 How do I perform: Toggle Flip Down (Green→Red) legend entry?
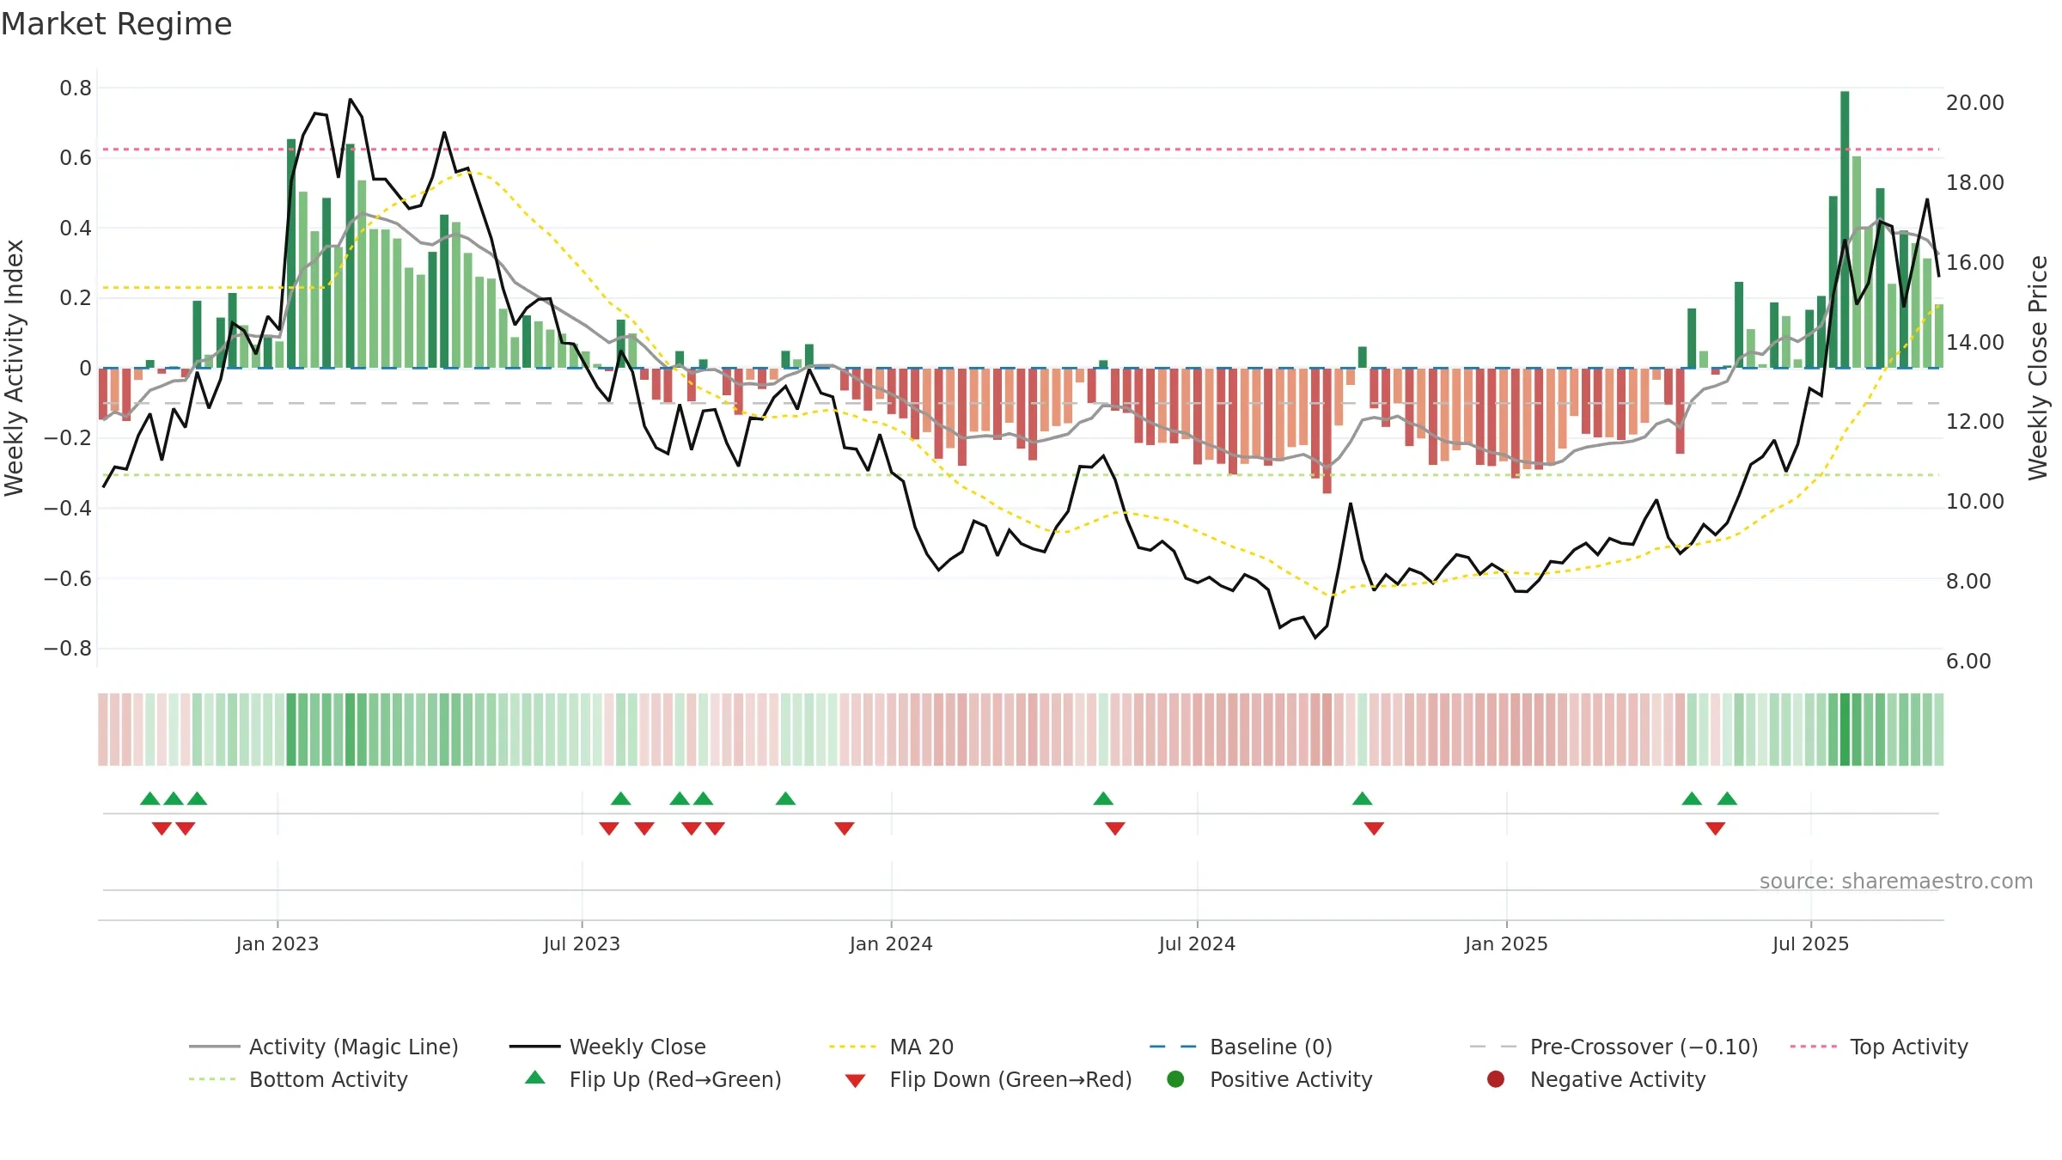point(988,1079)
